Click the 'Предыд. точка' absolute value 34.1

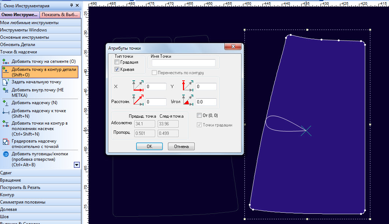[145, 124]
